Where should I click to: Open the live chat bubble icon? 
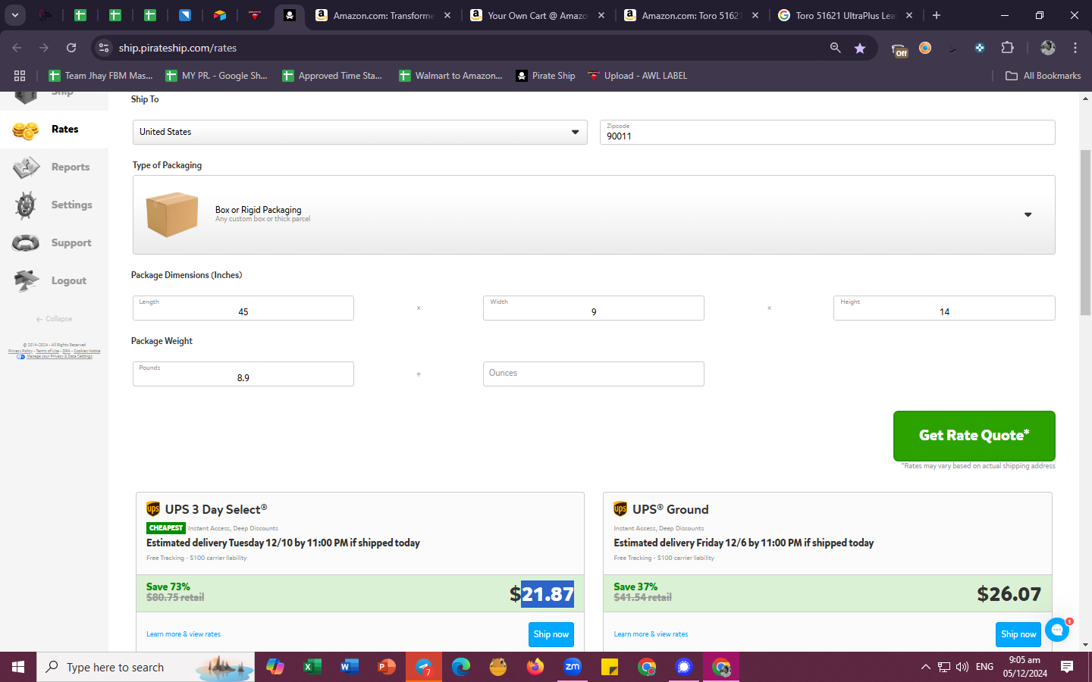tap(1057, 630)
